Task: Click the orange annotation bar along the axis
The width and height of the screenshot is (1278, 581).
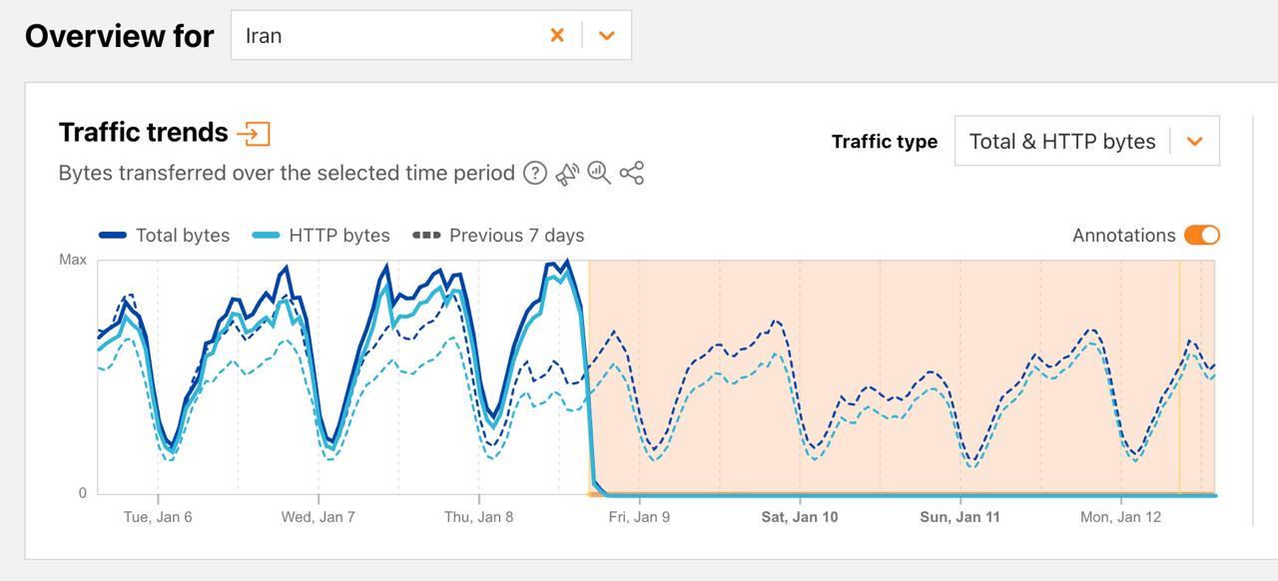Action: pyautogui.click(x=899, y=493)
